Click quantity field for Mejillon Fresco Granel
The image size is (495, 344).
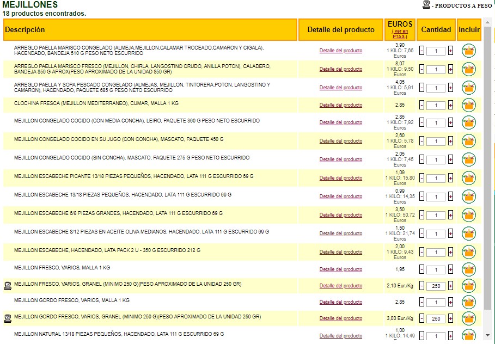click(x=436, y=286)
